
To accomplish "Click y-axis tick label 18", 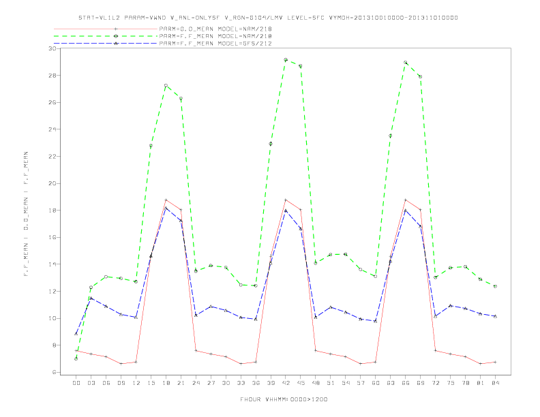I will pos(52,211).
